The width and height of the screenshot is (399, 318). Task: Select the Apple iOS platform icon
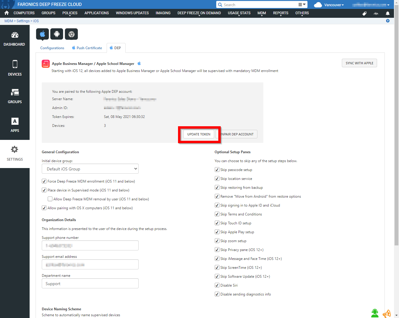(42, 34)
